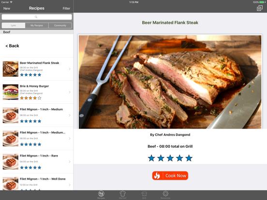The image size is (267, 200).
Task: Open chevron for Filet Mignon Well Done
Action: coord(70,185)
